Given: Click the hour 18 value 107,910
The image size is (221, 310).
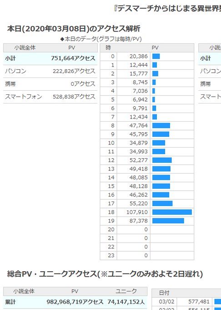Looking at the screenshot, I should [137, 212].
